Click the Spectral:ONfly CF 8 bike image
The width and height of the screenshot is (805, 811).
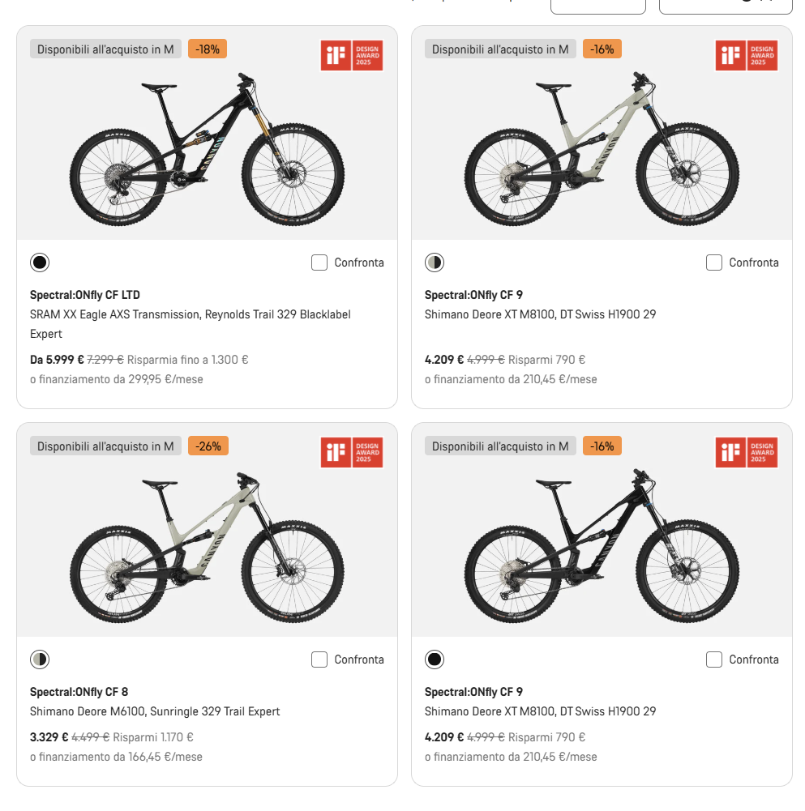[x=207, y=547]
